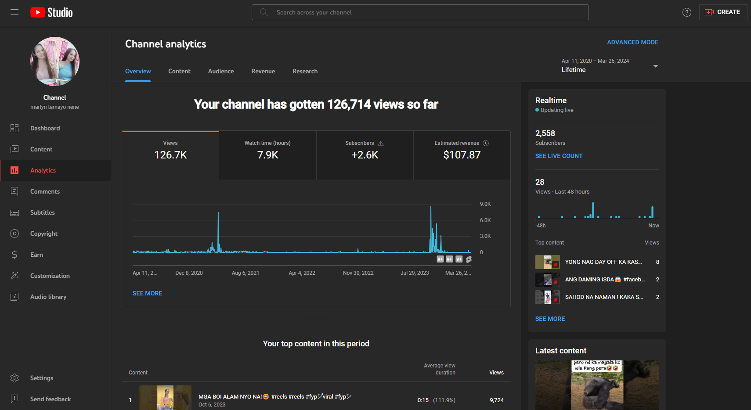751x410 pixels.
Task: Click the first 9+ video marker on chart
Action: pyautogui.click(x=440, y=259)
